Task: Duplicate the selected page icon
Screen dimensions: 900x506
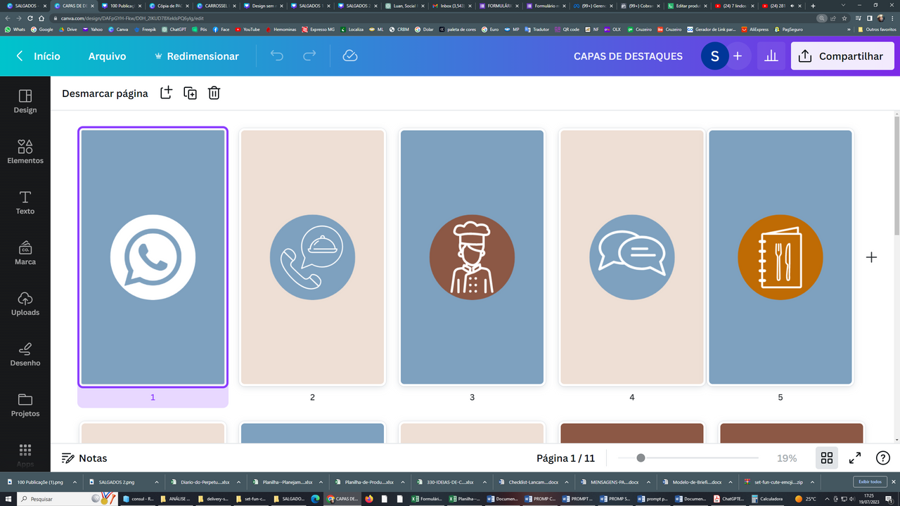Action: click(x=190, y=93)
